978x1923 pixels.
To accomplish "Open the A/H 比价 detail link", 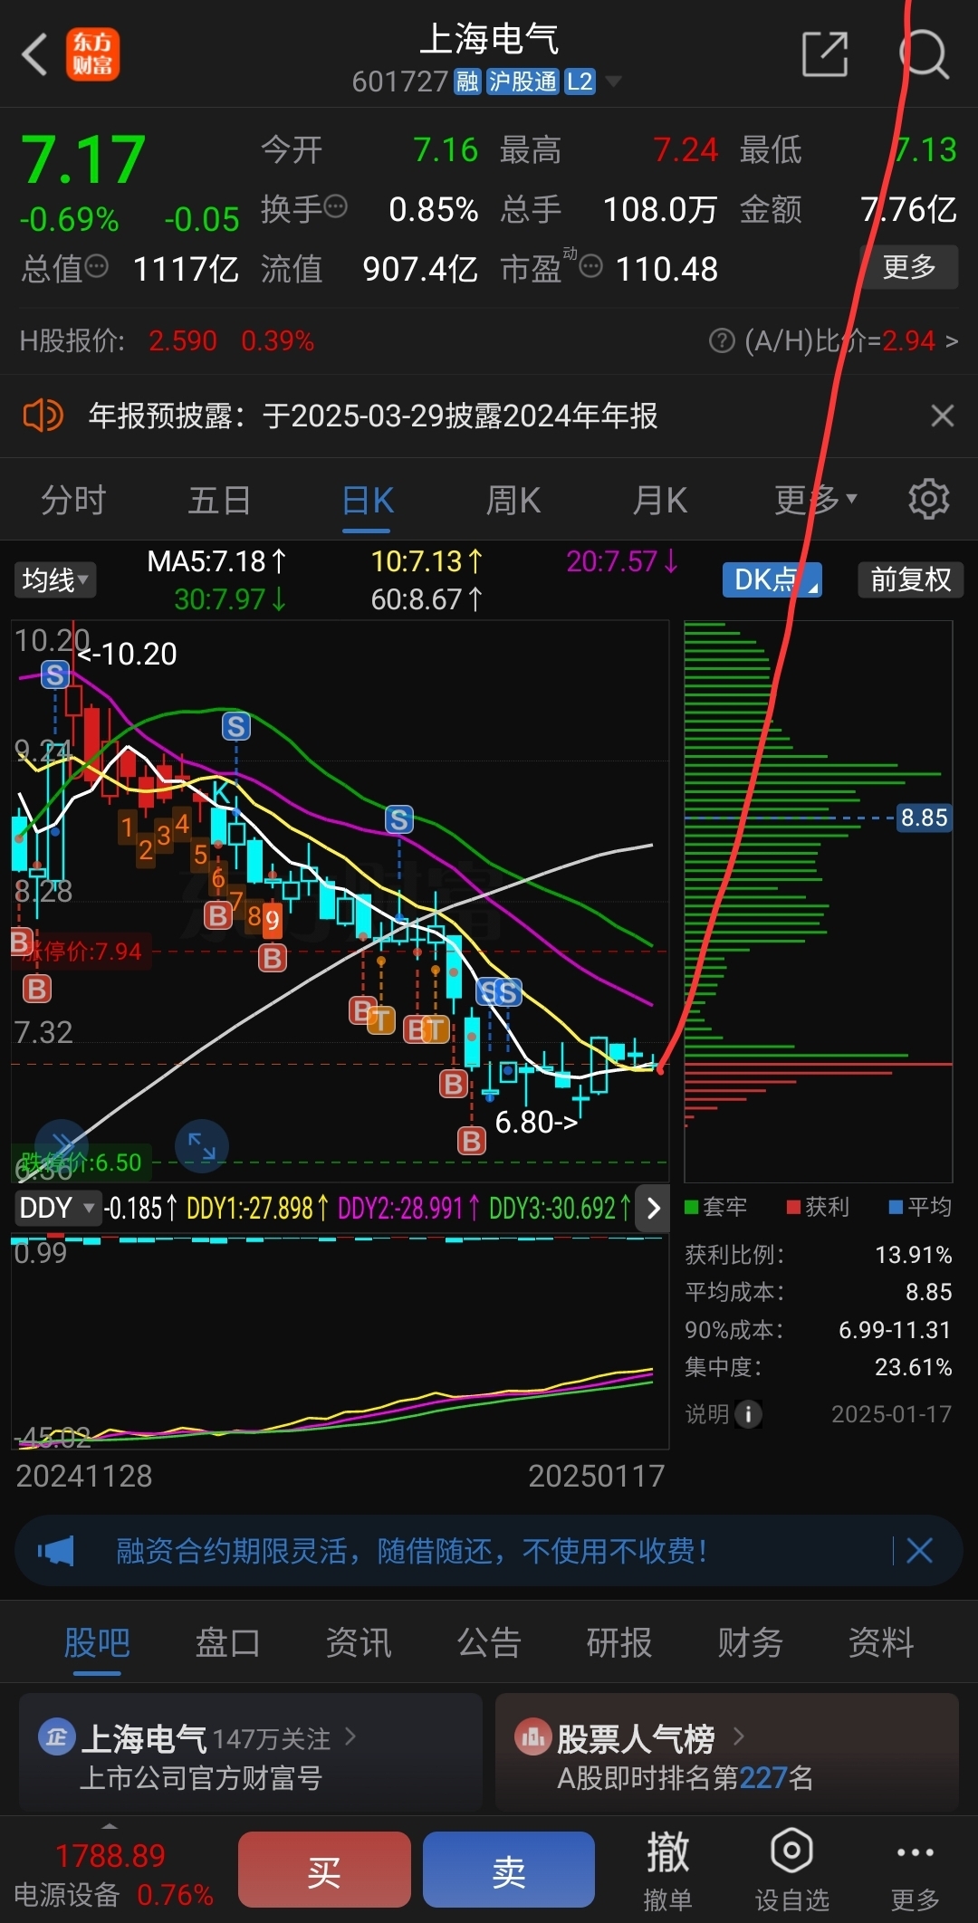I will (x=850, y=341).
